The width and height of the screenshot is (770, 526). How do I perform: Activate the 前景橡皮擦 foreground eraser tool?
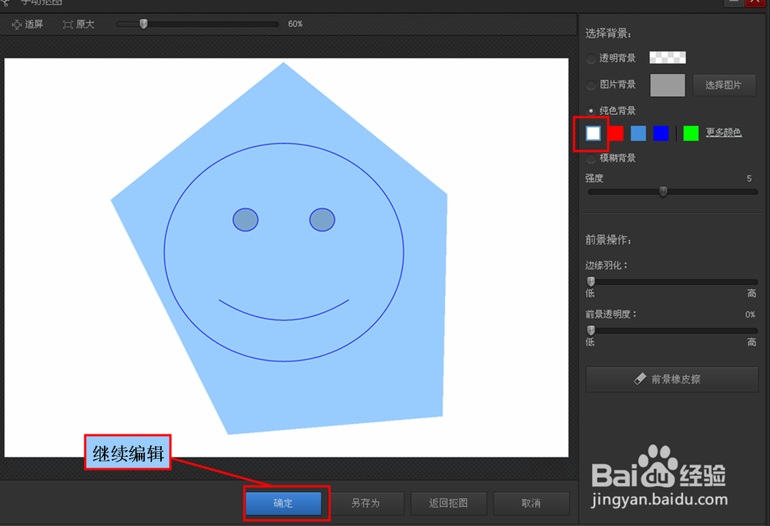click(x=671, y=379)
